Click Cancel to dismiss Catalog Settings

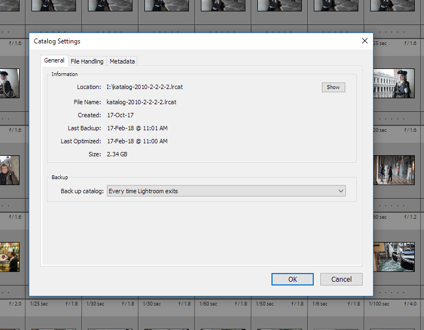(341, 279)
